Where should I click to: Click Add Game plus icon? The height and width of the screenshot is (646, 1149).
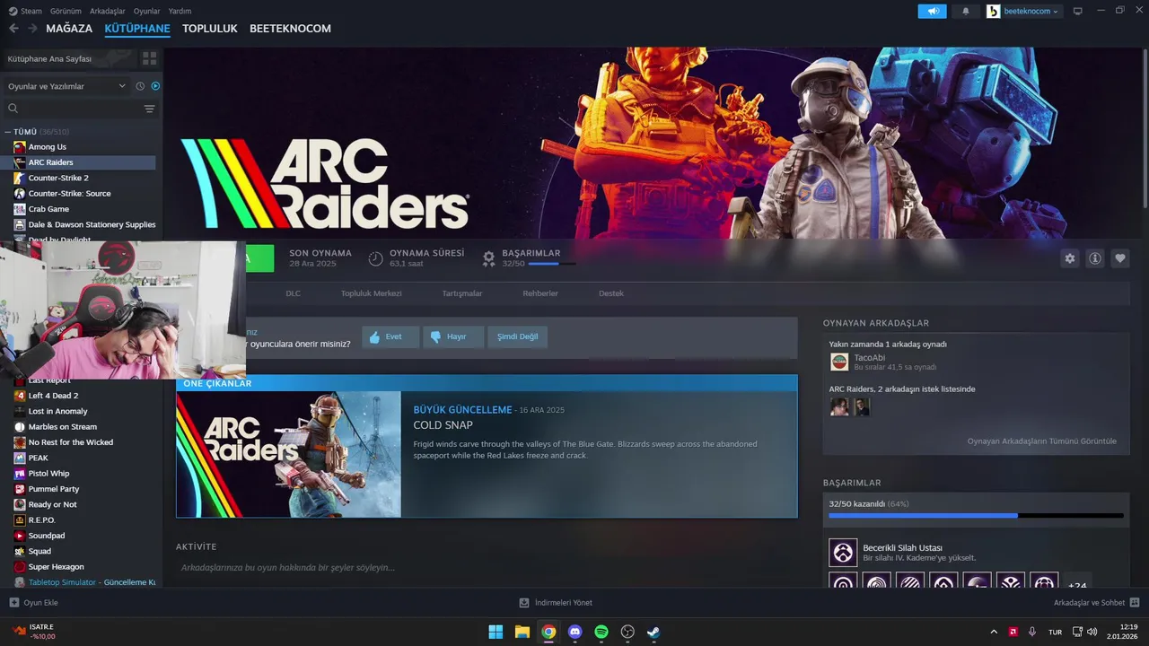tap(13, 603)
